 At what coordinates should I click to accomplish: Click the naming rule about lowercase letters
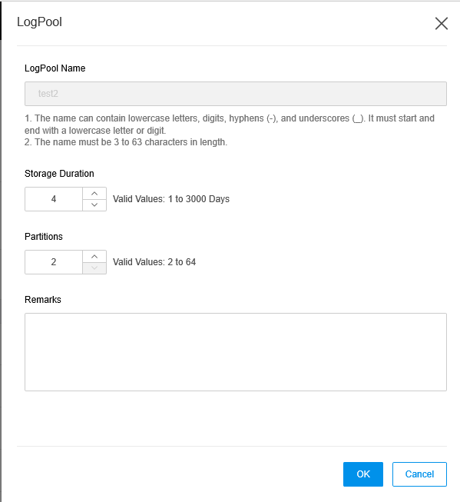[x=230, y=125]
